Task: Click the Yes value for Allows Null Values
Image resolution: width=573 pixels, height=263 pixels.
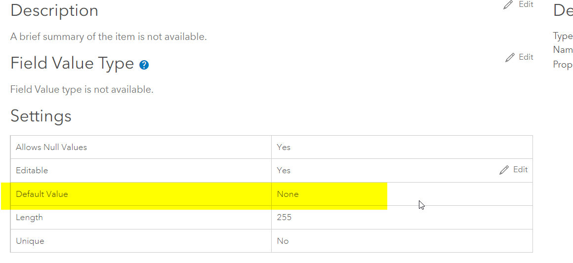Action: 284,147
